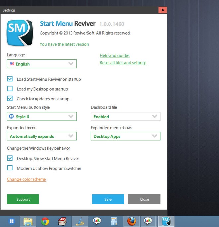Click the Start Menu Reviver SM logo
This screenshot has height=227, width=219.
coord(20,33)
